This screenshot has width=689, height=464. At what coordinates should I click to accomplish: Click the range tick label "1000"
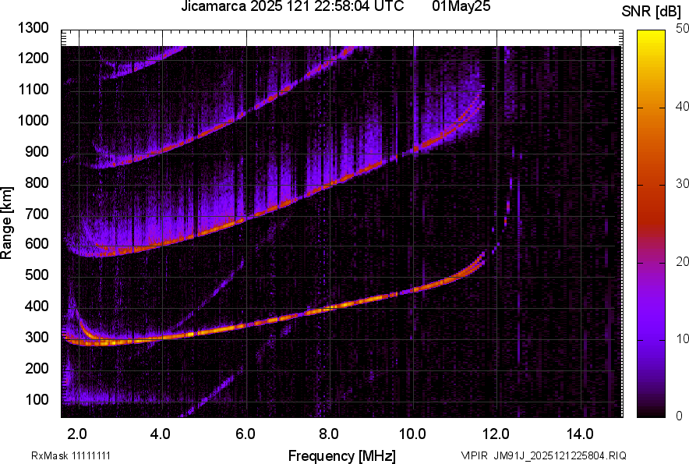pyautogui.click(x=34, y=120)
